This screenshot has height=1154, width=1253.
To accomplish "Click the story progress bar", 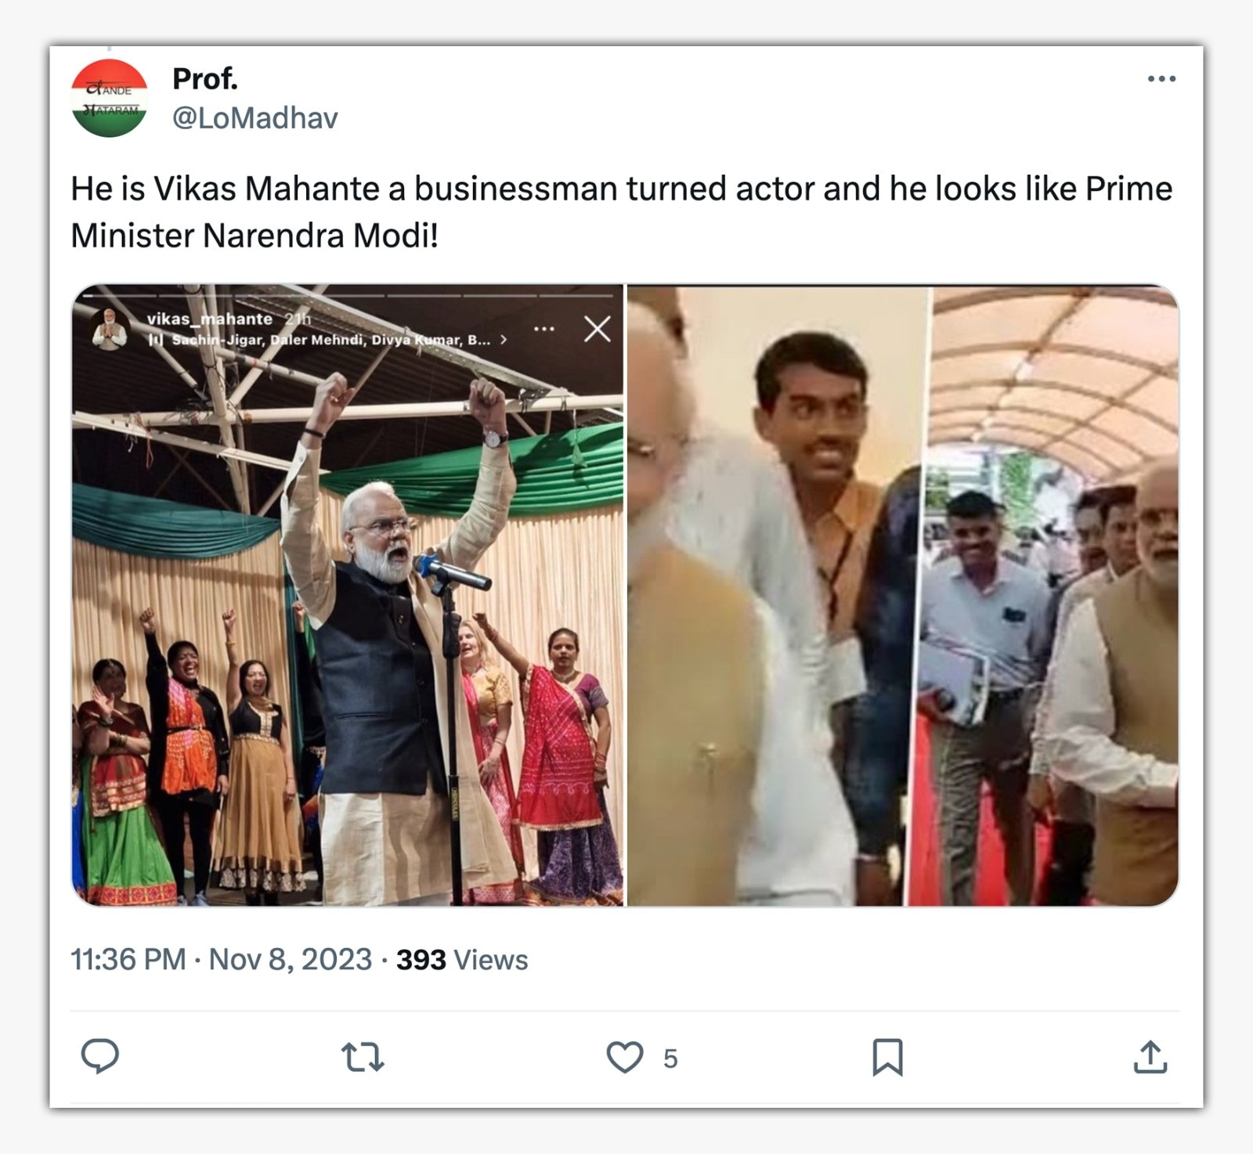I will [348, 295].
